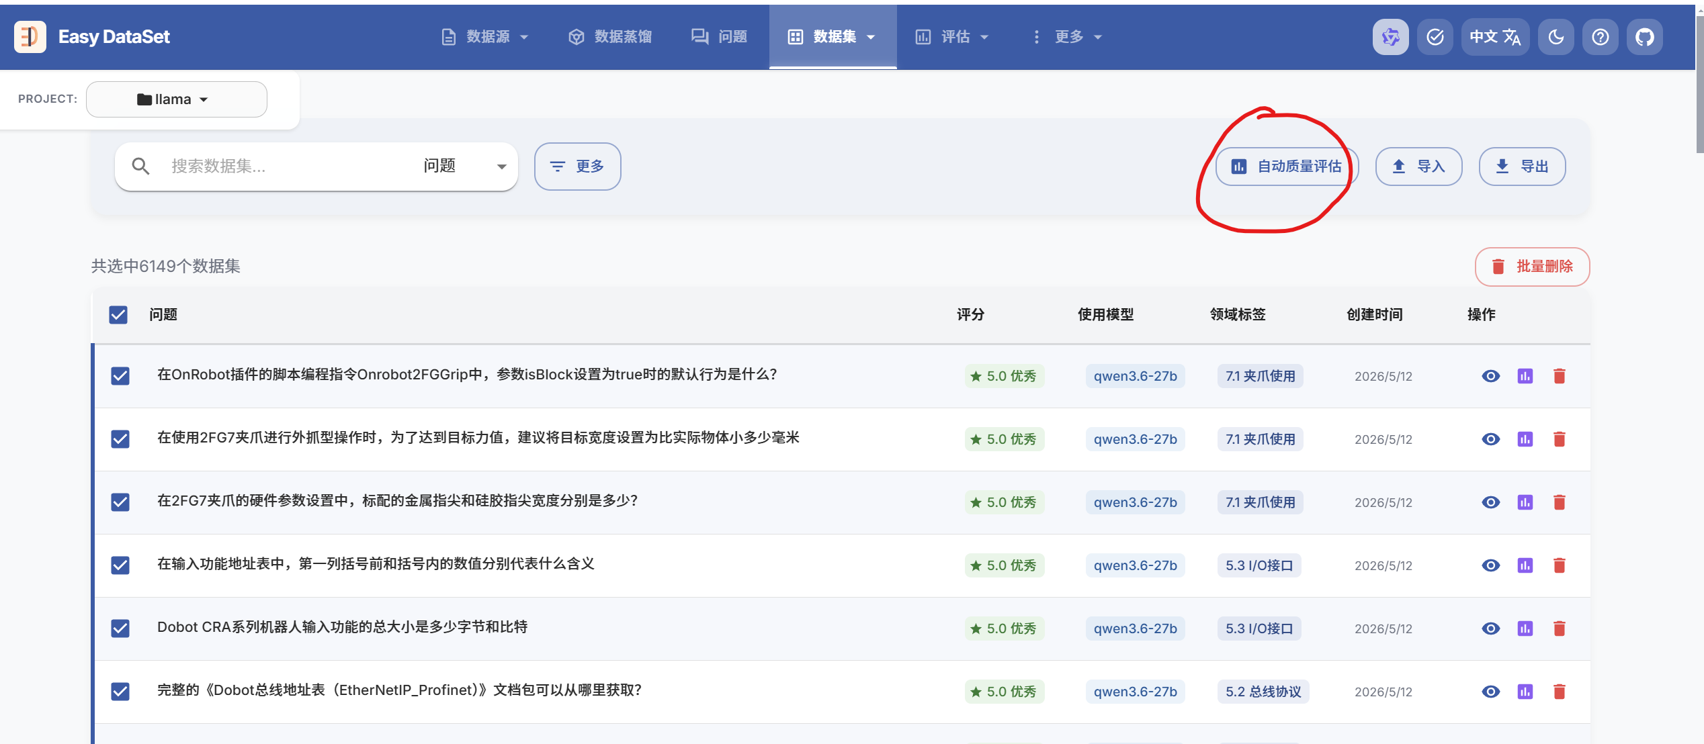Open the model selector icon in header
This screenshot has height=744, width=1704.
click(1390, 36)
